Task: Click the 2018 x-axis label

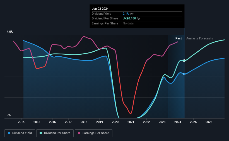Action: [x=84, y=122]
